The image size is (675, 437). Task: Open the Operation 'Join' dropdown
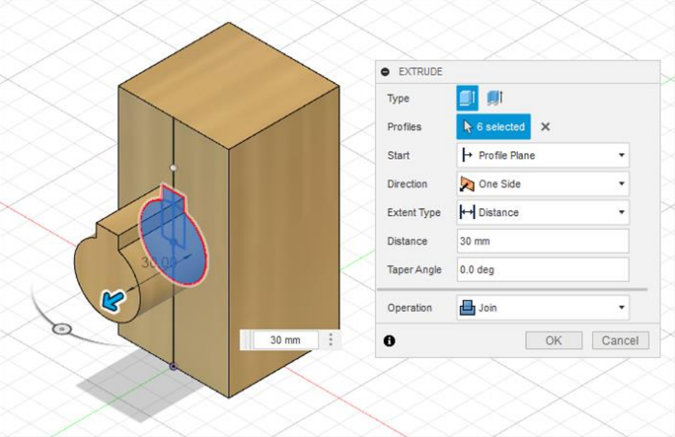[542, 308]
